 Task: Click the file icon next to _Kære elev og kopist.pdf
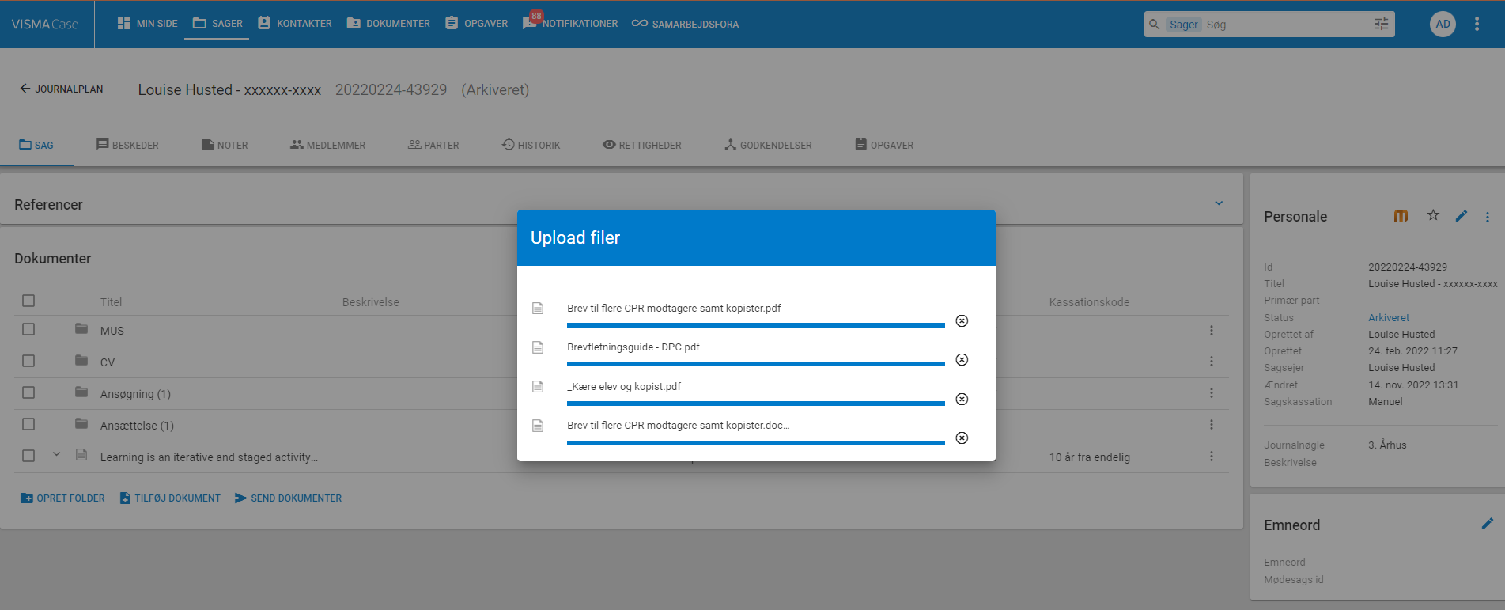538,387
